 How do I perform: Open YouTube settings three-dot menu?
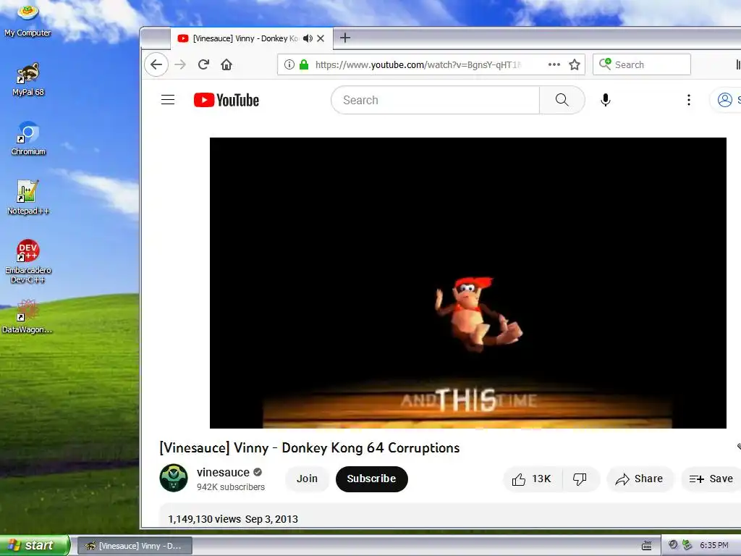[689, 100]
